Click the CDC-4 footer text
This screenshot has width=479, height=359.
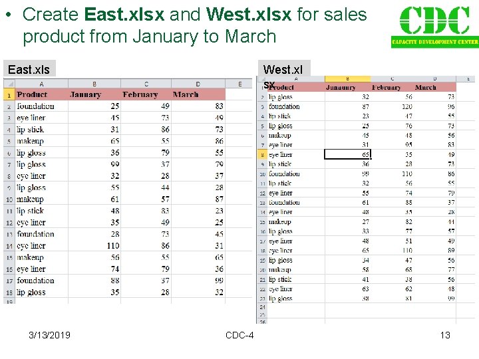(239, 335)
